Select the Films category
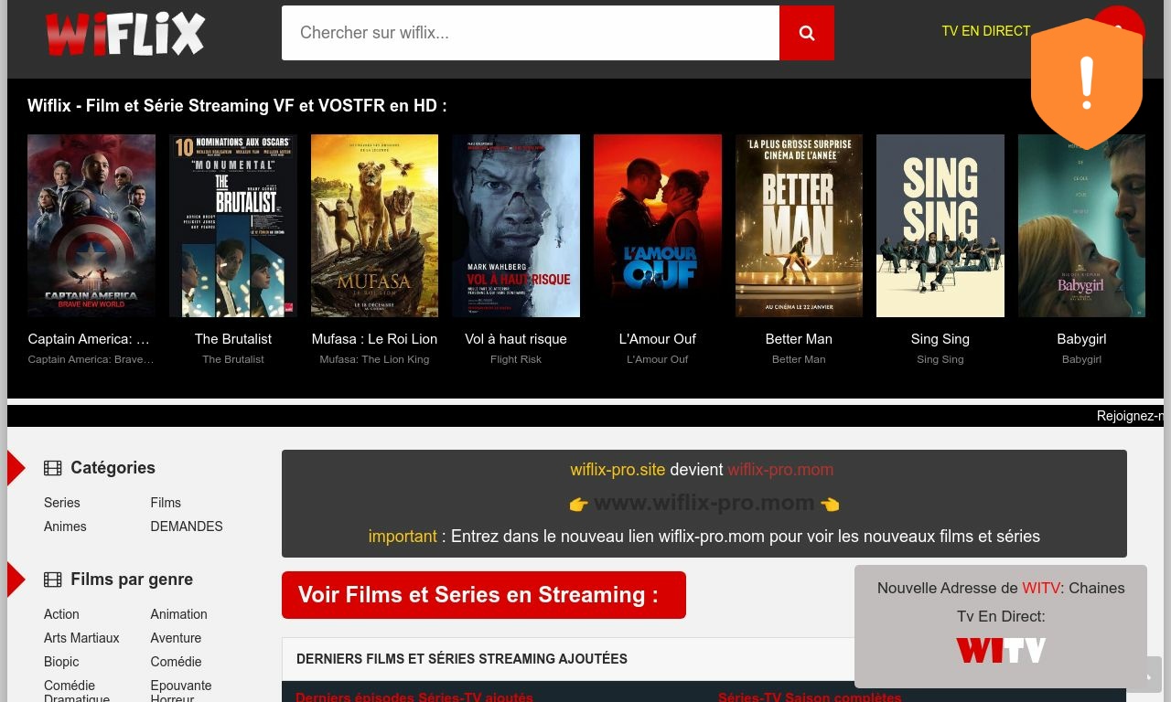Viewport: 1171px width, 702px height. click(x=166, y=503)
